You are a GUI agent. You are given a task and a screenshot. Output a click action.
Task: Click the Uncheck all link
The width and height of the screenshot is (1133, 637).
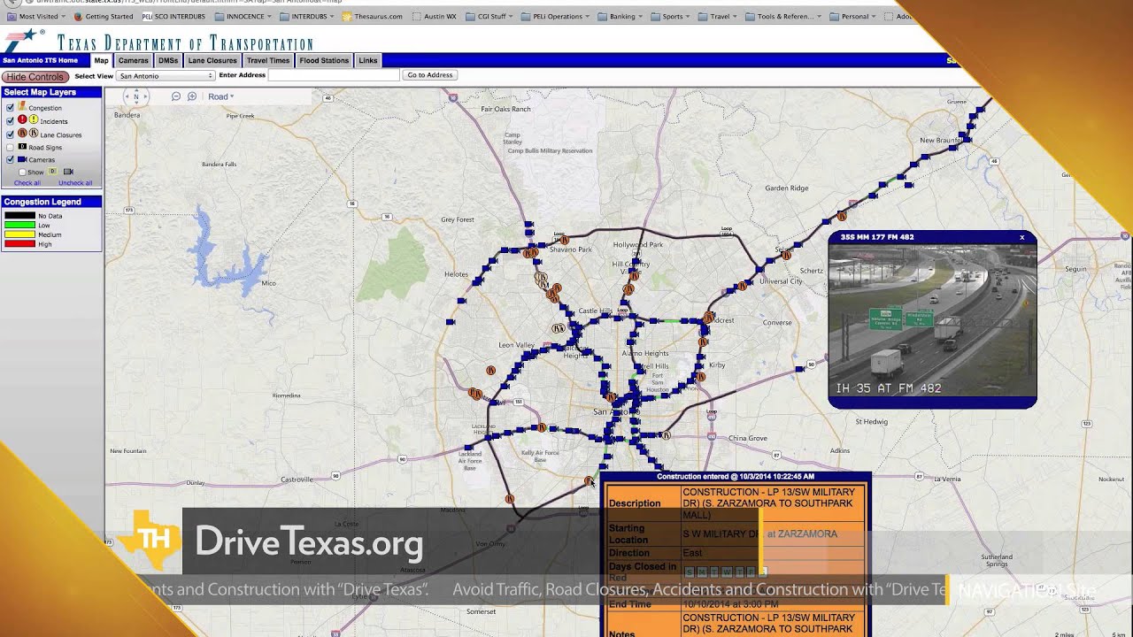click(75, 183)
